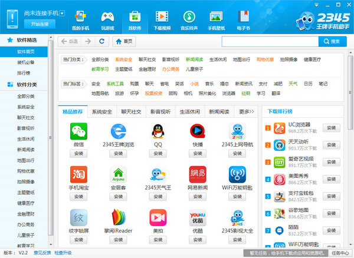354x258 pixels.
Task: Open the 系统工具 hot tag link
Action: tap(115, 84)
